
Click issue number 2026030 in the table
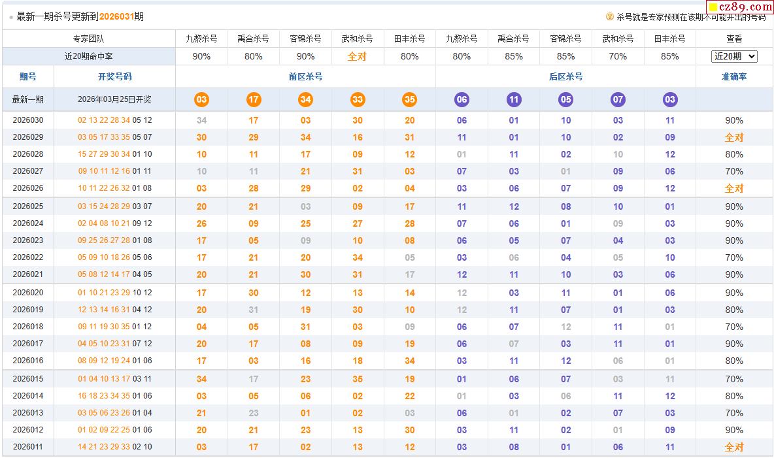click(x=28, y=120)
